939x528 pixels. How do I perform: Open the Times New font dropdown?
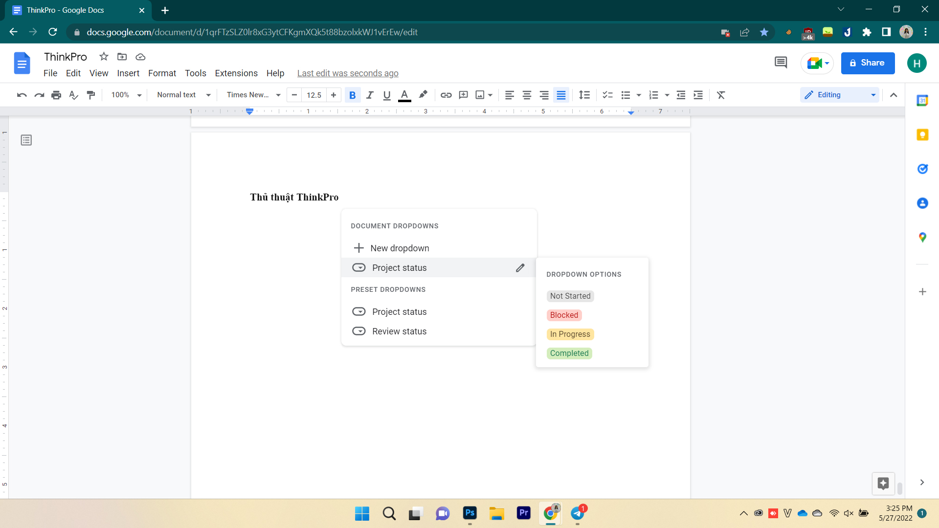253,95
